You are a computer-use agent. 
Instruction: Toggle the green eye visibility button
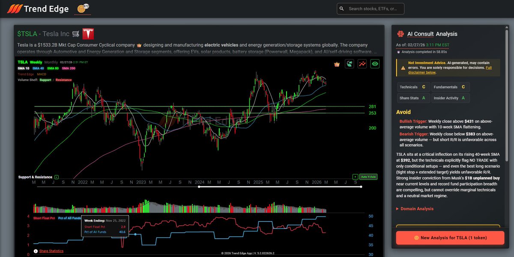[x=375, y=64]
